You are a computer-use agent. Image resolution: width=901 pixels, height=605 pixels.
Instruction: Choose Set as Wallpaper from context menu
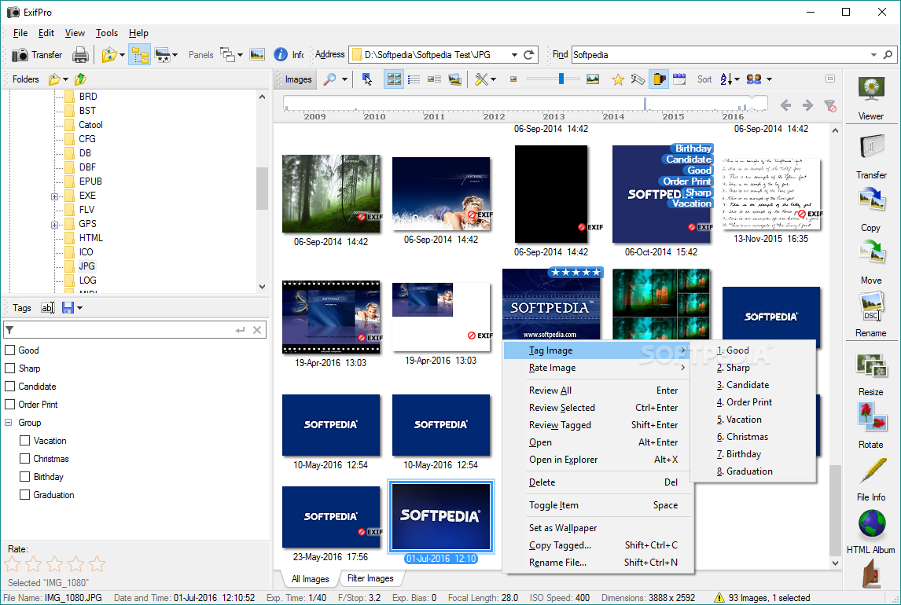coord(598,527)
